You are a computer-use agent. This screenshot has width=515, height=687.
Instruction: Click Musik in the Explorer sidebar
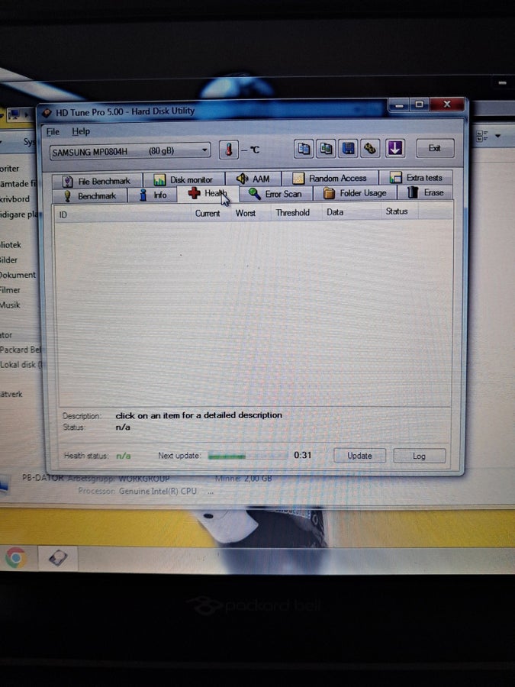click(x=11, y=305)
